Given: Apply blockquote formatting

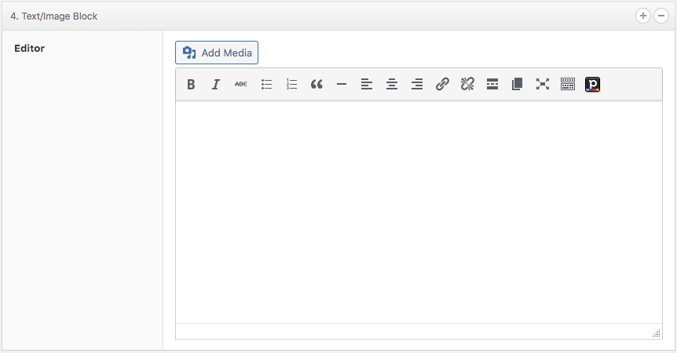Looking at the screenshot, I should (x=317, y=84).
